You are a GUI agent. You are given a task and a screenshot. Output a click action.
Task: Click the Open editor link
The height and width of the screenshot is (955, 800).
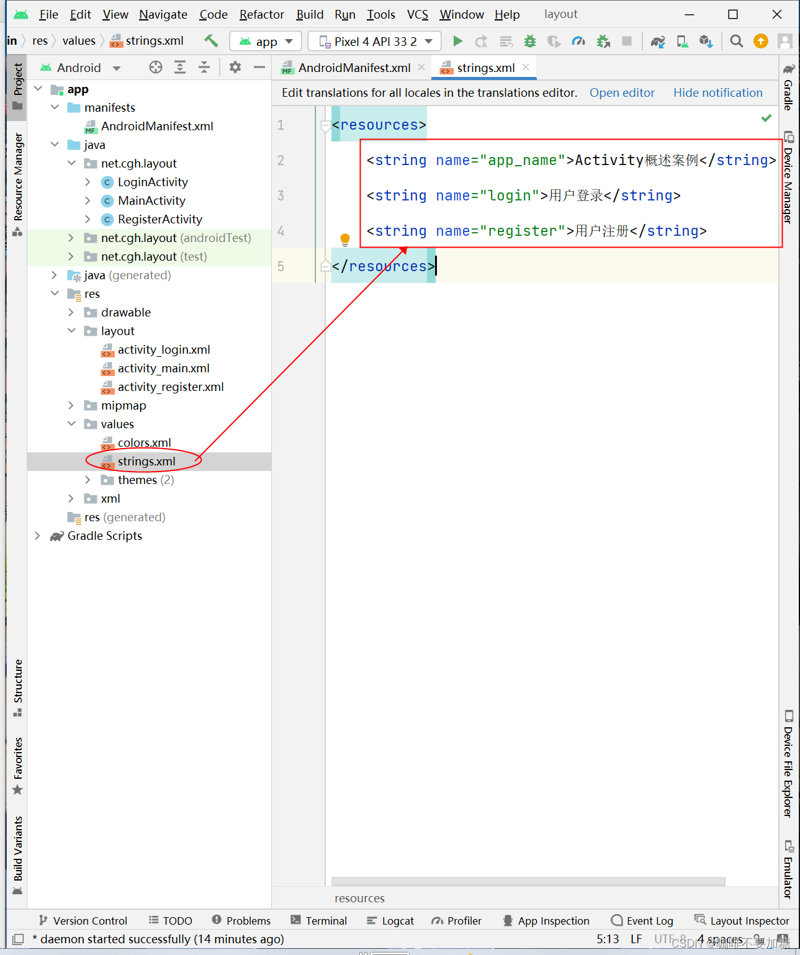[621, 92]
